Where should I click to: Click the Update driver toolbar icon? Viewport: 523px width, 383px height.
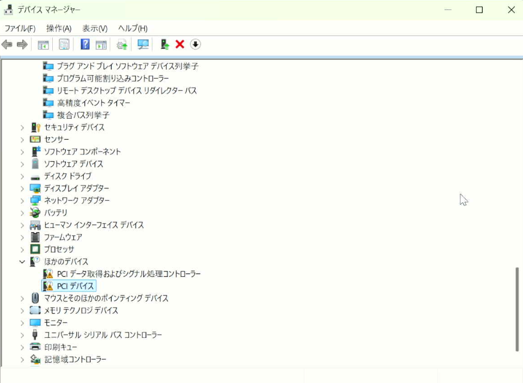[122, 45]
